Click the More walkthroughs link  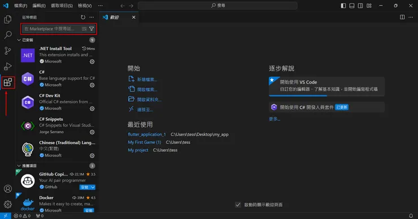point(275,119)
